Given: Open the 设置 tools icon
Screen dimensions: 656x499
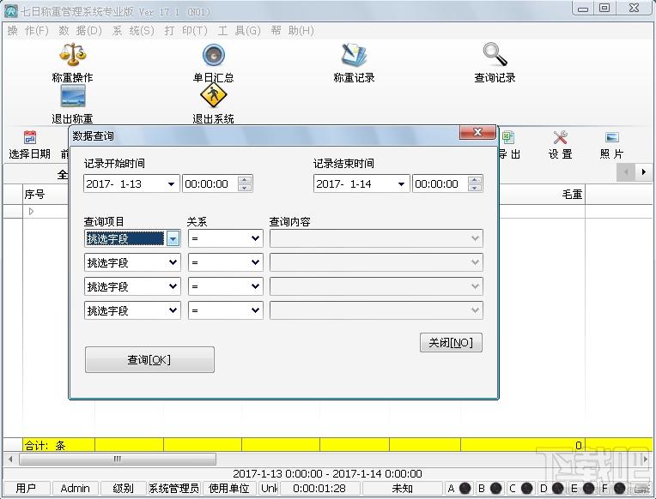Looking at the screenshot, I should pos(560,137).
